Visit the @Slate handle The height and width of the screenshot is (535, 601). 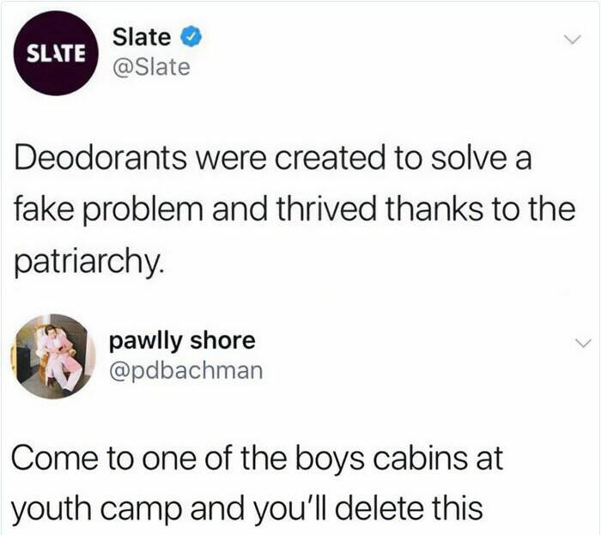151,67
